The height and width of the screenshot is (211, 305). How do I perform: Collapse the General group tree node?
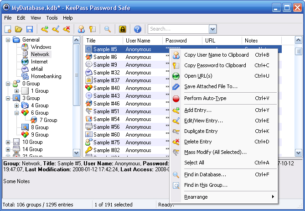point(8,40)
